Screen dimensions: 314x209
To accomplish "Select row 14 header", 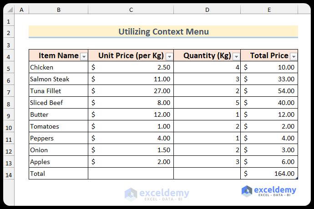I will point(8,174).
